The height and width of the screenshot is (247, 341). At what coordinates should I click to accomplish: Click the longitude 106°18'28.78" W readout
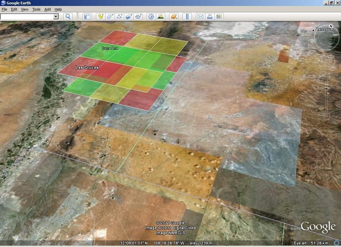(169, 243)
